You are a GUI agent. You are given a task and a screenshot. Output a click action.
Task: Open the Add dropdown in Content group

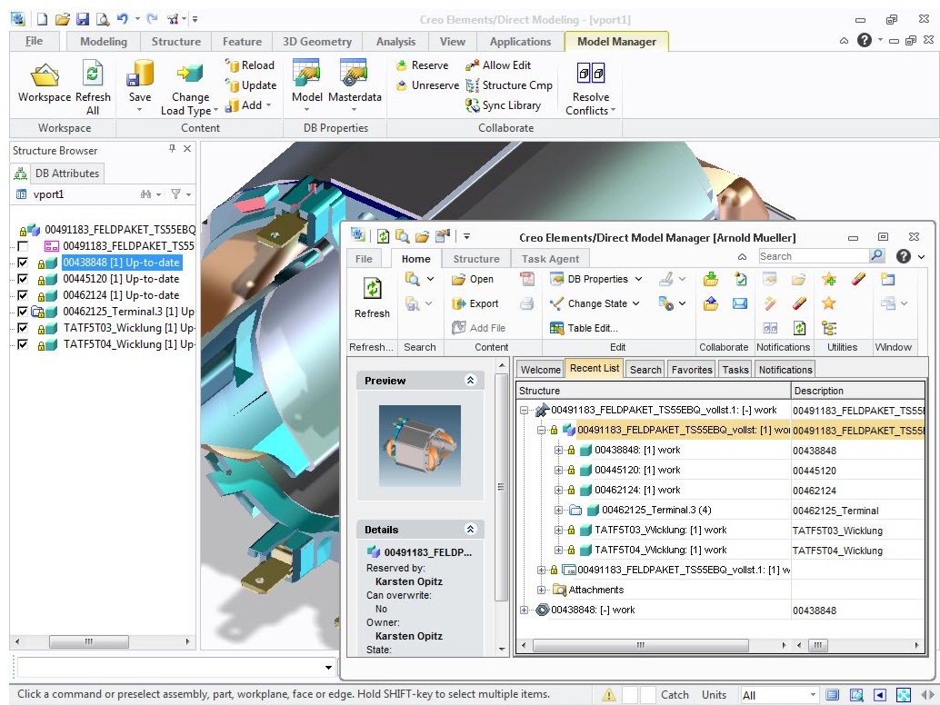tap(268, 105)
